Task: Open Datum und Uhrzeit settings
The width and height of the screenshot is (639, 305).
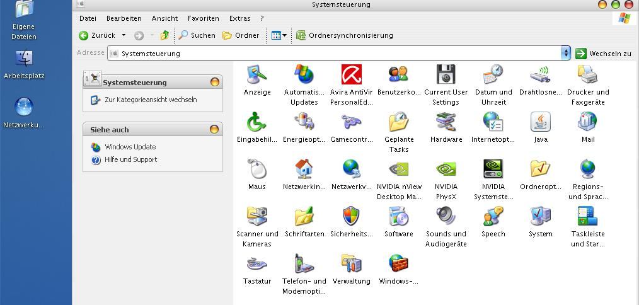Action: coord(493,74)
